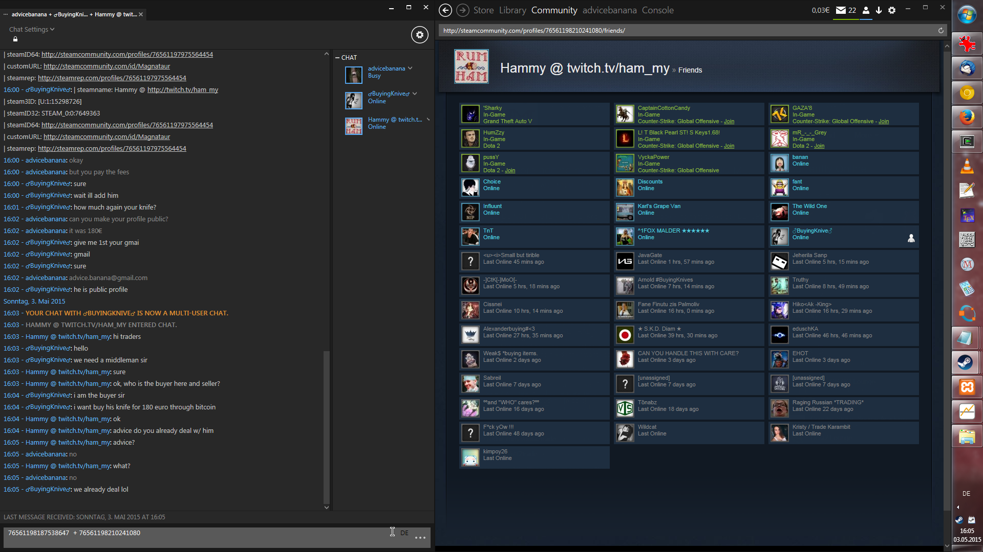Image resolution: width=983 pixels, height=552 pixels.
Task: Click the lock icon under Chat Settings
Action: 15,39
